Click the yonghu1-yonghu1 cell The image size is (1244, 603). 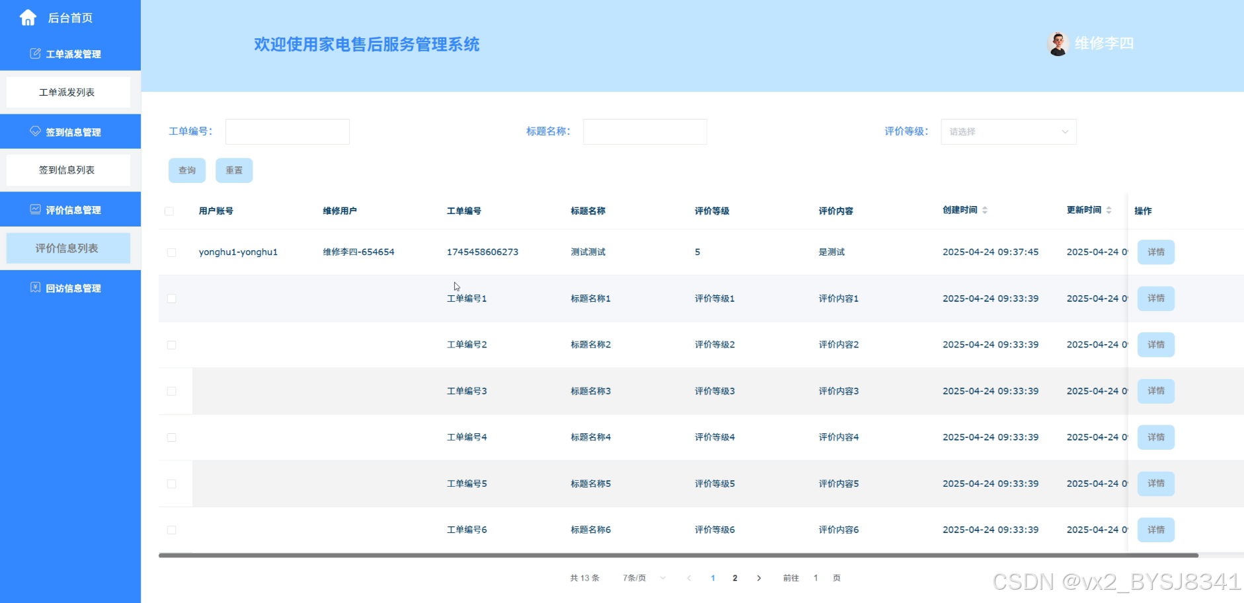tap(238, 252)
